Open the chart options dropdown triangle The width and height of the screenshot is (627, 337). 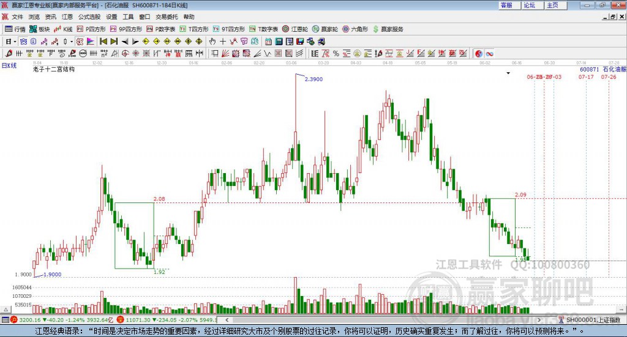[x=508, y=73]
